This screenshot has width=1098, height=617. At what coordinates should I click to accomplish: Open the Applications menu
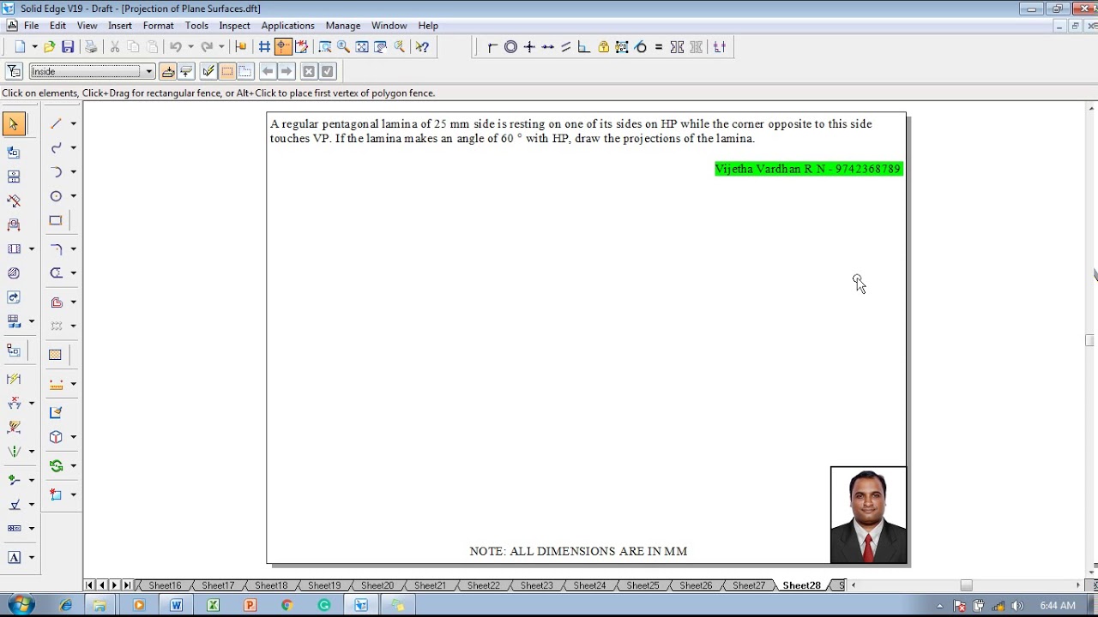[287, 26]
